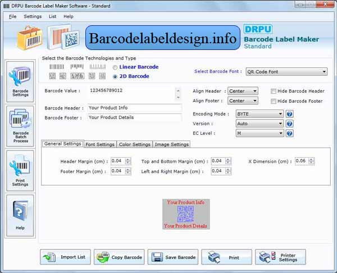Adjust Footer Margin spinner arrows
Image resolution: width=337 pixels, height=273 pixels.
coord(128,171)
